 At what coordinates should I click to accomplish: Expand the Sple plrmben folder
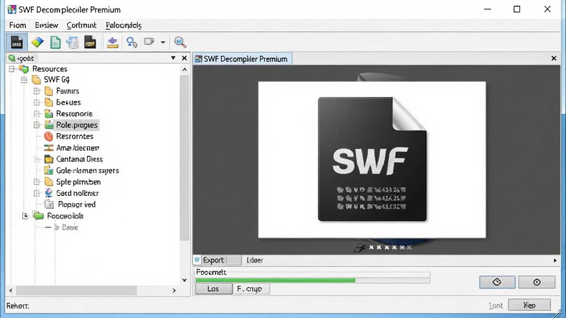click(x=36, y=182)
